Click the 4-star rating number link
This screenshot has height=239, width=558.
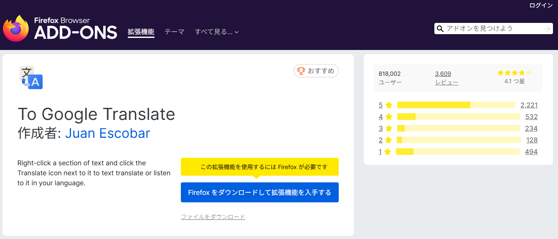[380, 117]
